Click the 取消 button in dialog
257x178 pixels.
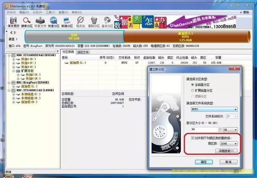[x=228, y=162]
